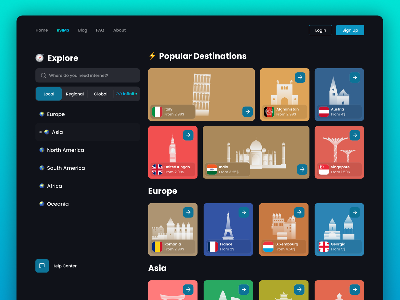The image size is (400, 300).
Task: Select the Global plan type
Action: [100, 94]
